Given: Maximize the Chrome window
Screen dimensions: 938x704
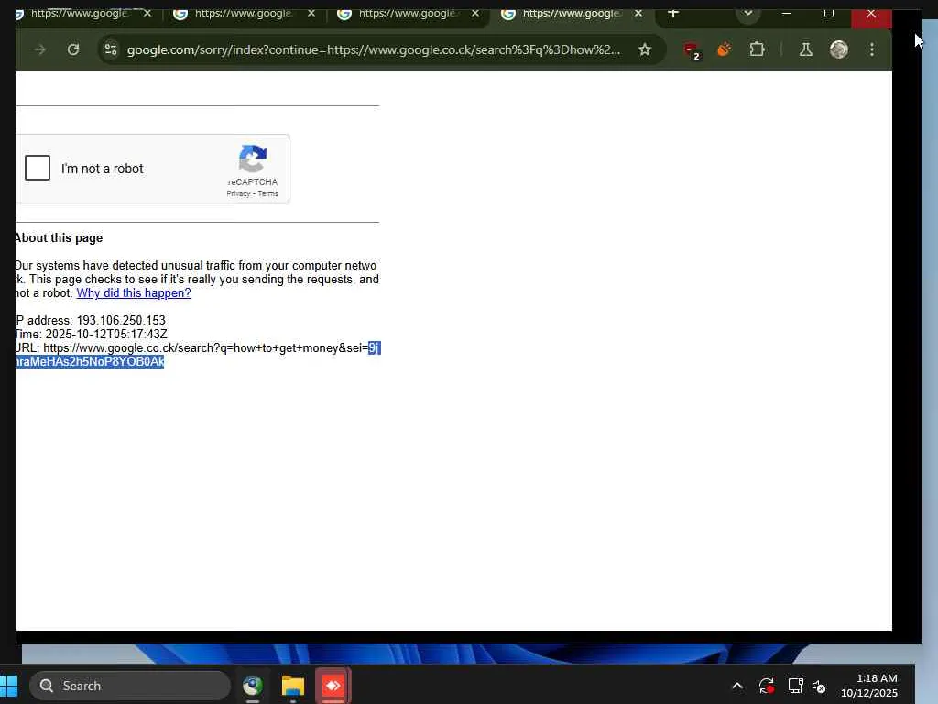Looking at the screenshot, I should pos(828,13).
